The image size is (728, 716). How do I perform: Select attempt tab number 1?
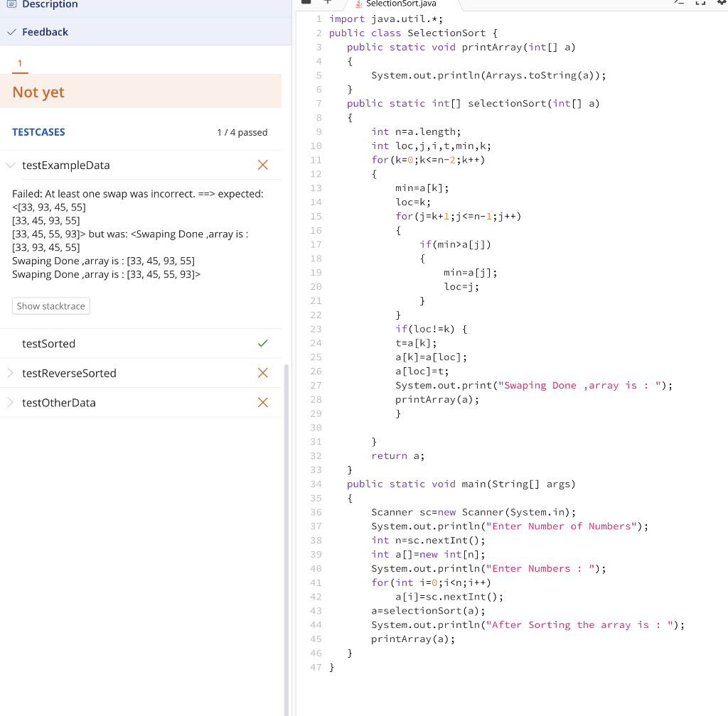tap(20, 63)
